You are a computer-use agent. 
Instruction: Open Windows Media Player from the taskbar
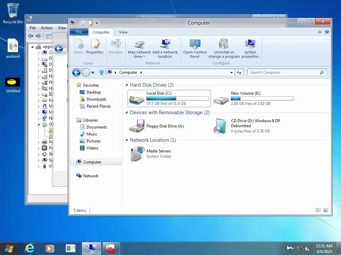coord(50,248)
